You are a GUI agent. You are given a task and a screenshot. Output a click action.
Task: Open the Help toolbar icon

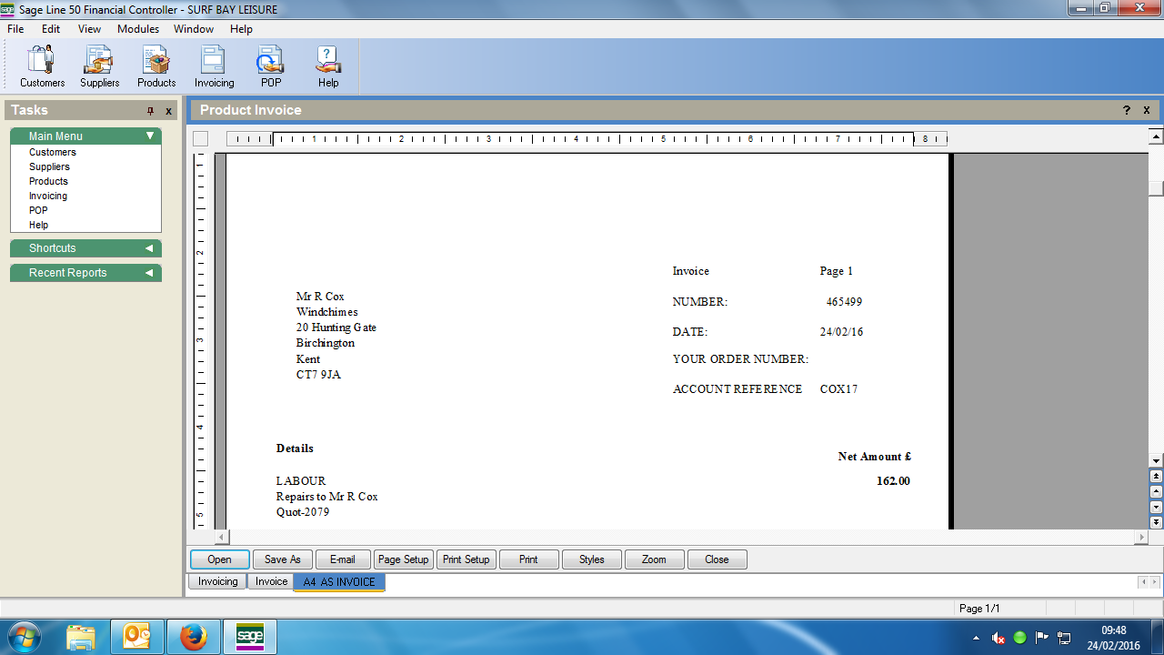pos(328,66)
